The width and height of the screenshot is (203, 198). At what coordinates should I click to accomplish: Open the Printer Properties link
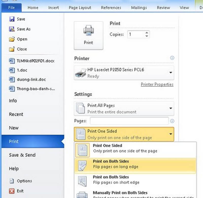[157, 84]
